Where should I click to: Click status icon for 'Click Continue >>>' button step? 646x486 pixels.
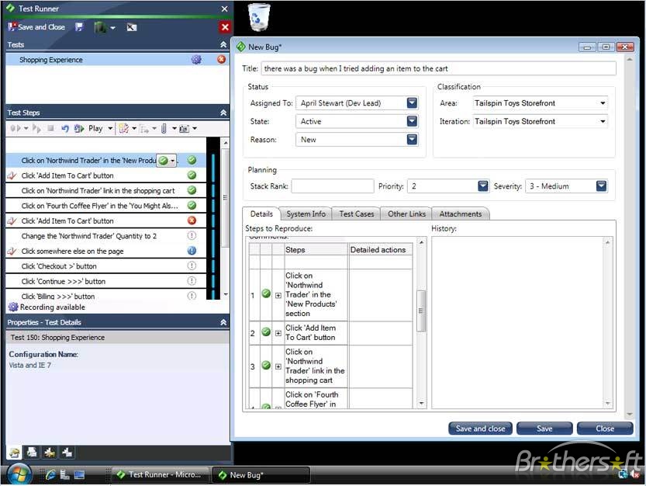pyautogui.click(x=192, y=281)
